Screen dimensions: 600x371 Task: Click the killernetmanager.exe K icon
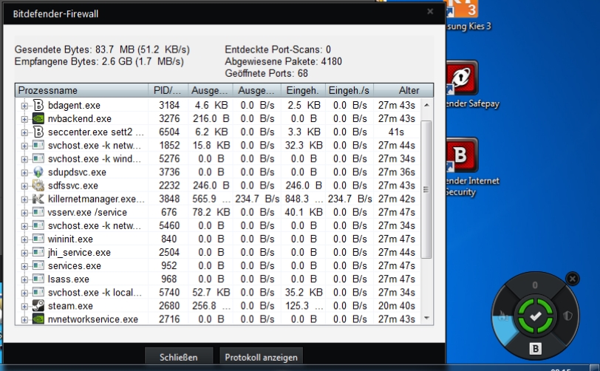click(x=38, y=199)
